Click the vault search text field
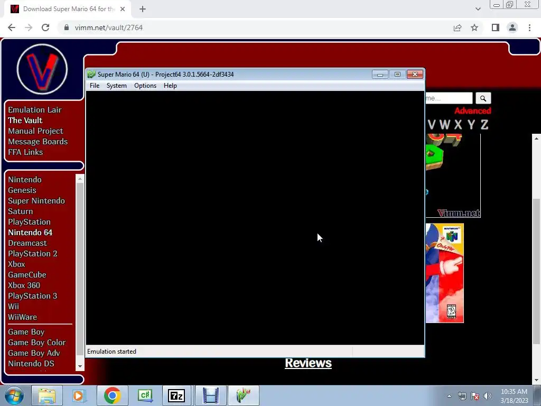The image size is (541, 406). click(449, 98)
